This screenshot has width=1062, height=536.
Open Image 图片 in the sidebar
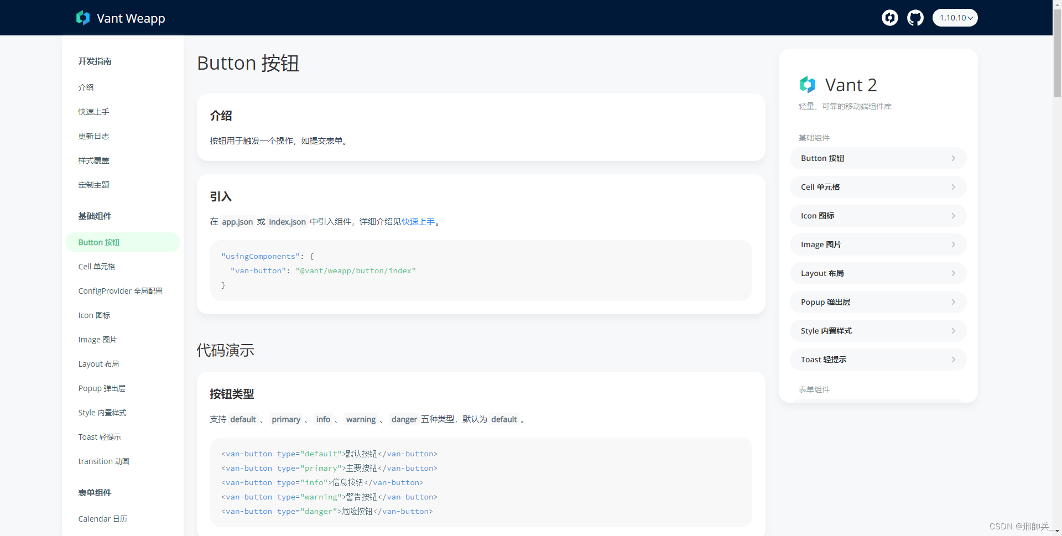point(98,340)
